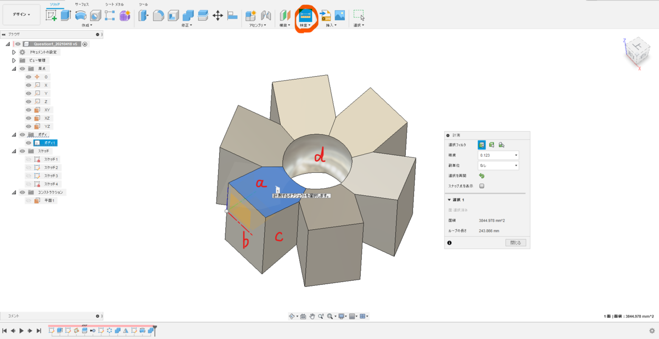Toggle visibility of the XY plane
This screenshot has height=339, width=659.
[29, 110]
